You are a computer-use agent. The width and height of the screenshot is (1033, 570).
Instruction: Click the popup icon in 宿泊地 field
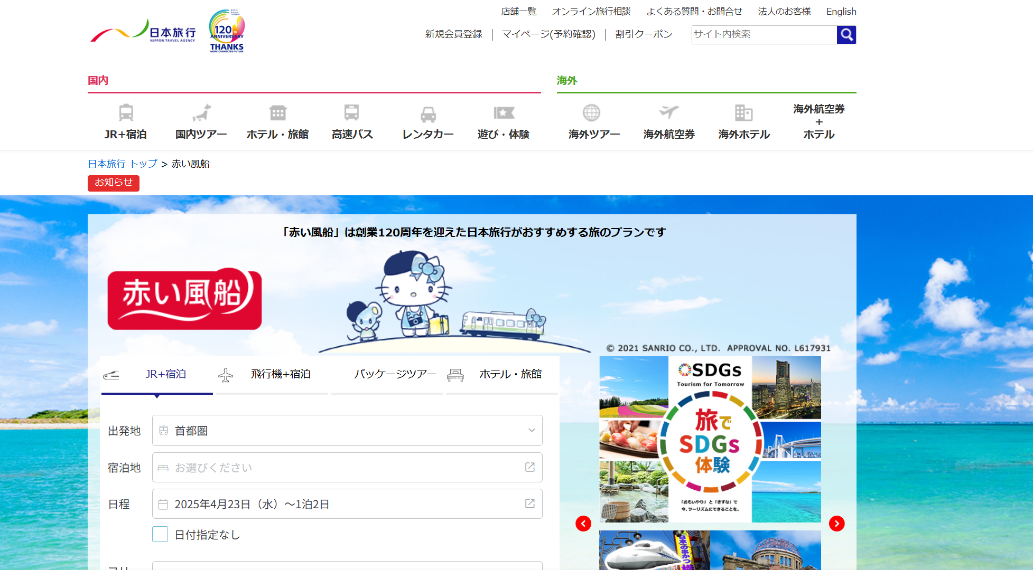pyautogui.click(x=530, y=467)
